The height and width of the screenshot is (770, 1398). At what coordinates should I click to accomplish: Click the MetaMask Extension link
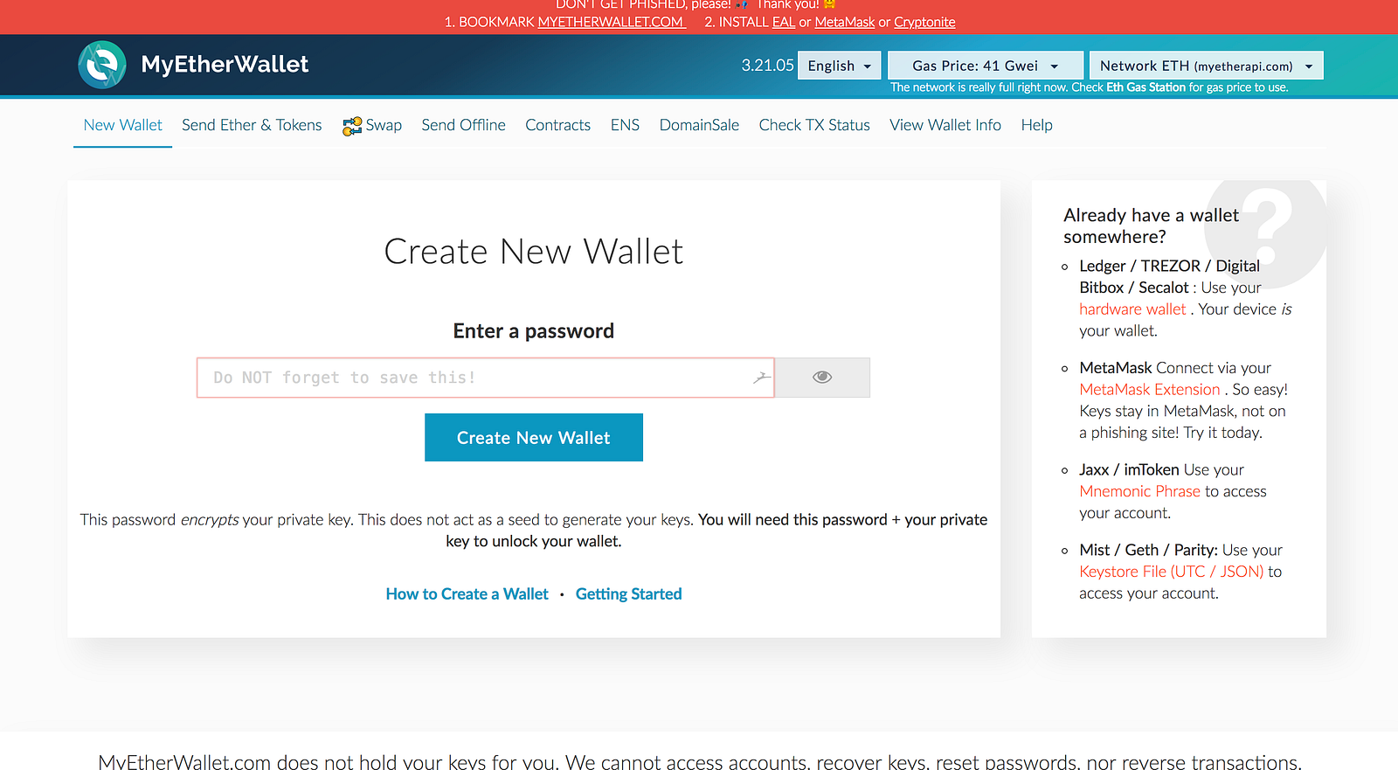[1150, 390]
